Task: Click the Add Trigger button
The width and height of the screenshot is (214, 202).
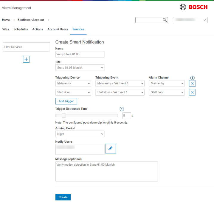Action: (x=66, y=101)
